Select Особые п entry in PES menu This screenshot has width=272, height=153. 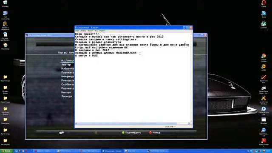(68, 84)
